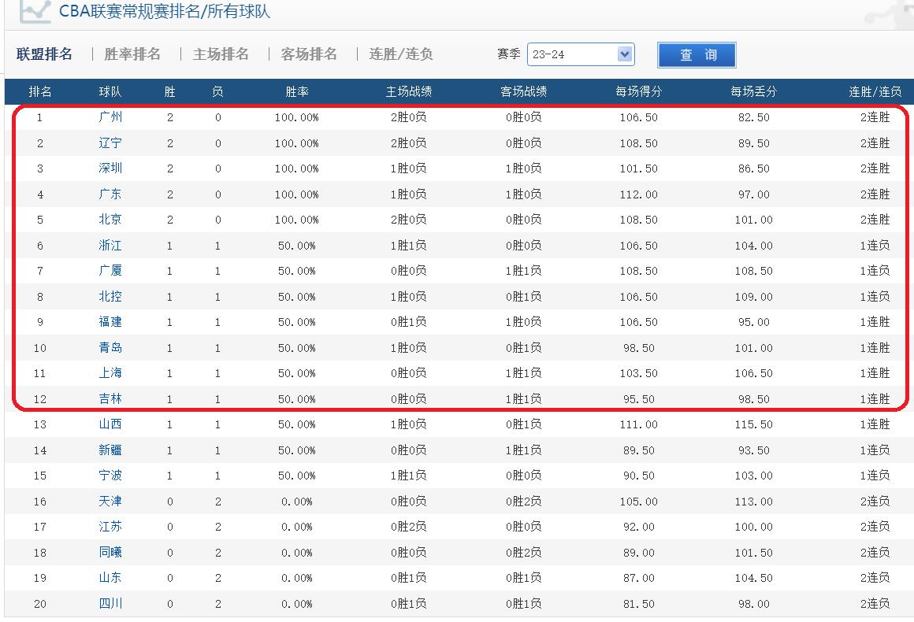Viewport: 914px width, 622px height.
Task: Click 山东's 104.50 points-allowed value
Action: (x=754, y=579)
